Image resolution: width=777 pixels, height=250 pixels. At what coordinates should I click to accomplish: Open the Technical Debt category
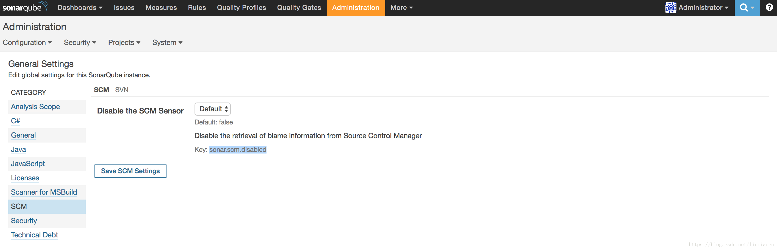[34, 235]
